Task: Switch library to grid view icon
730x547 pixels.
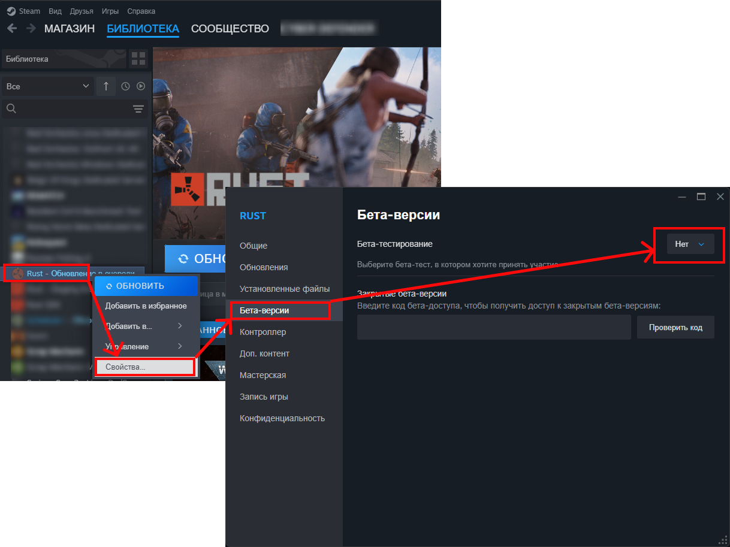Action: 138,59
